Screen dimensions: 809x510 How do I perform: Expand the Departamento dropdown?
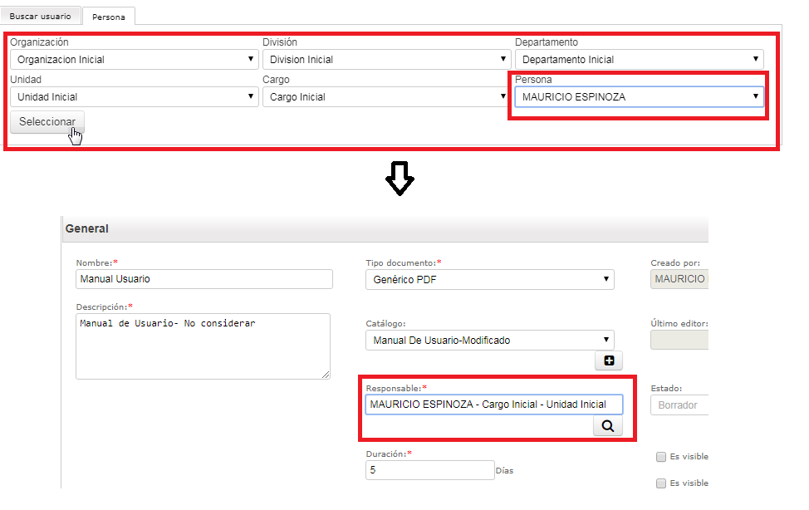tap(640, 59)
